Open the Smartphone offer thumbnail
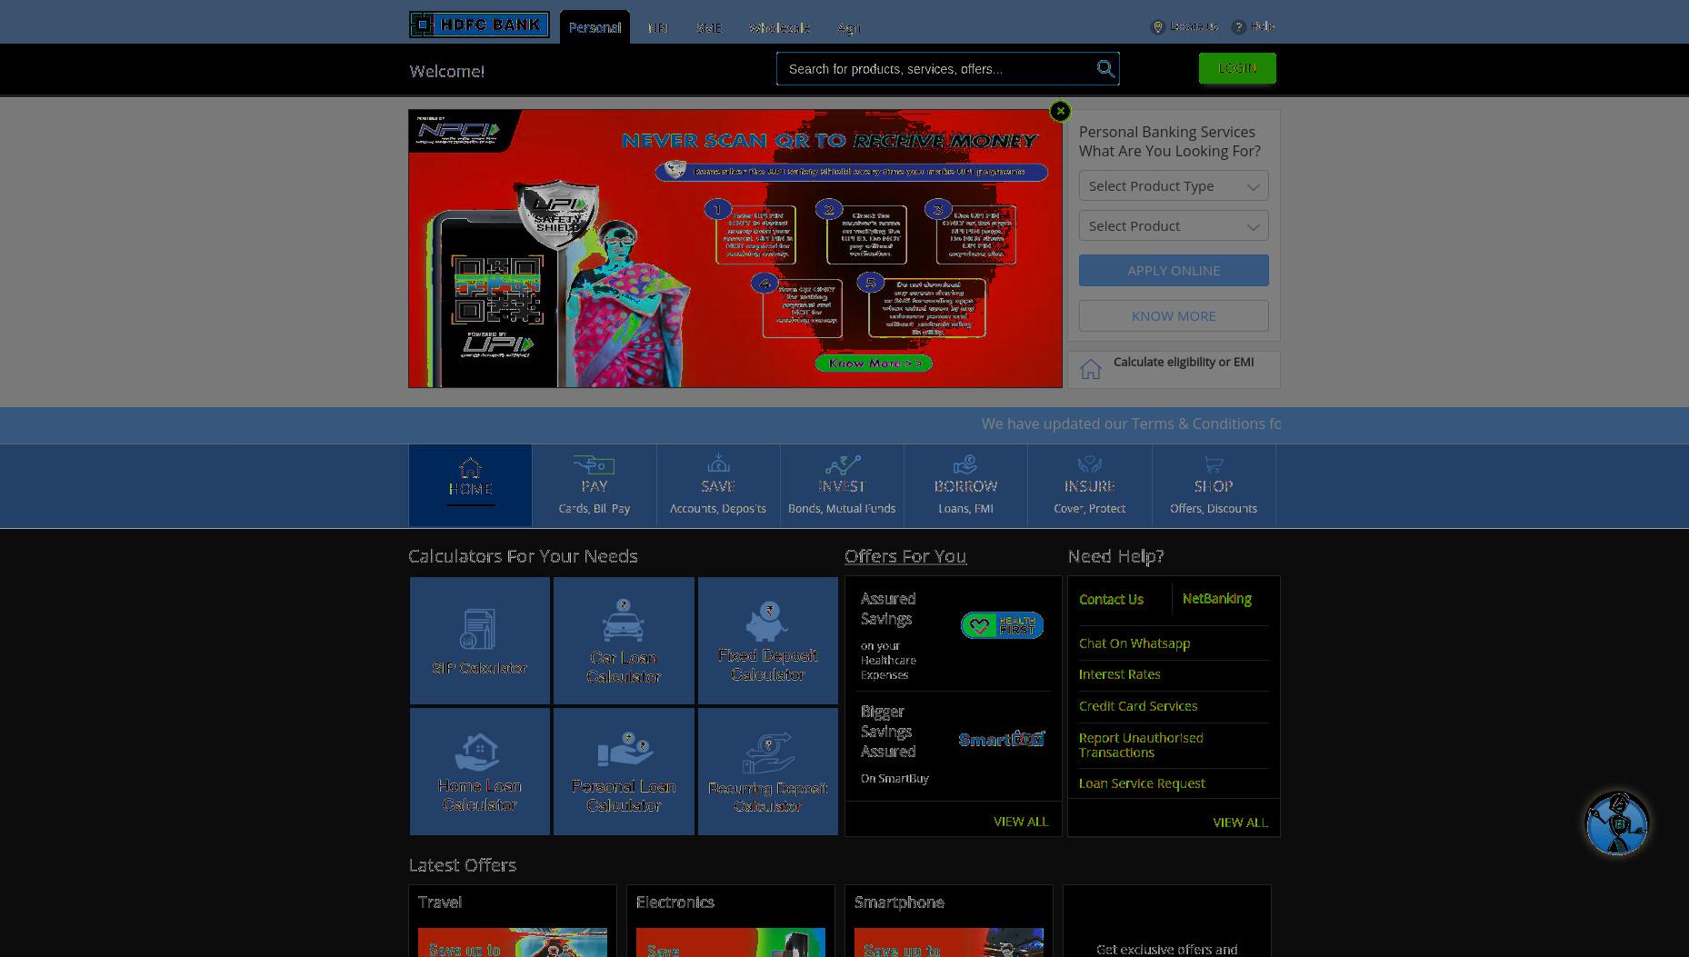The height and width of the screenshot is (957, 1689). 948,942
